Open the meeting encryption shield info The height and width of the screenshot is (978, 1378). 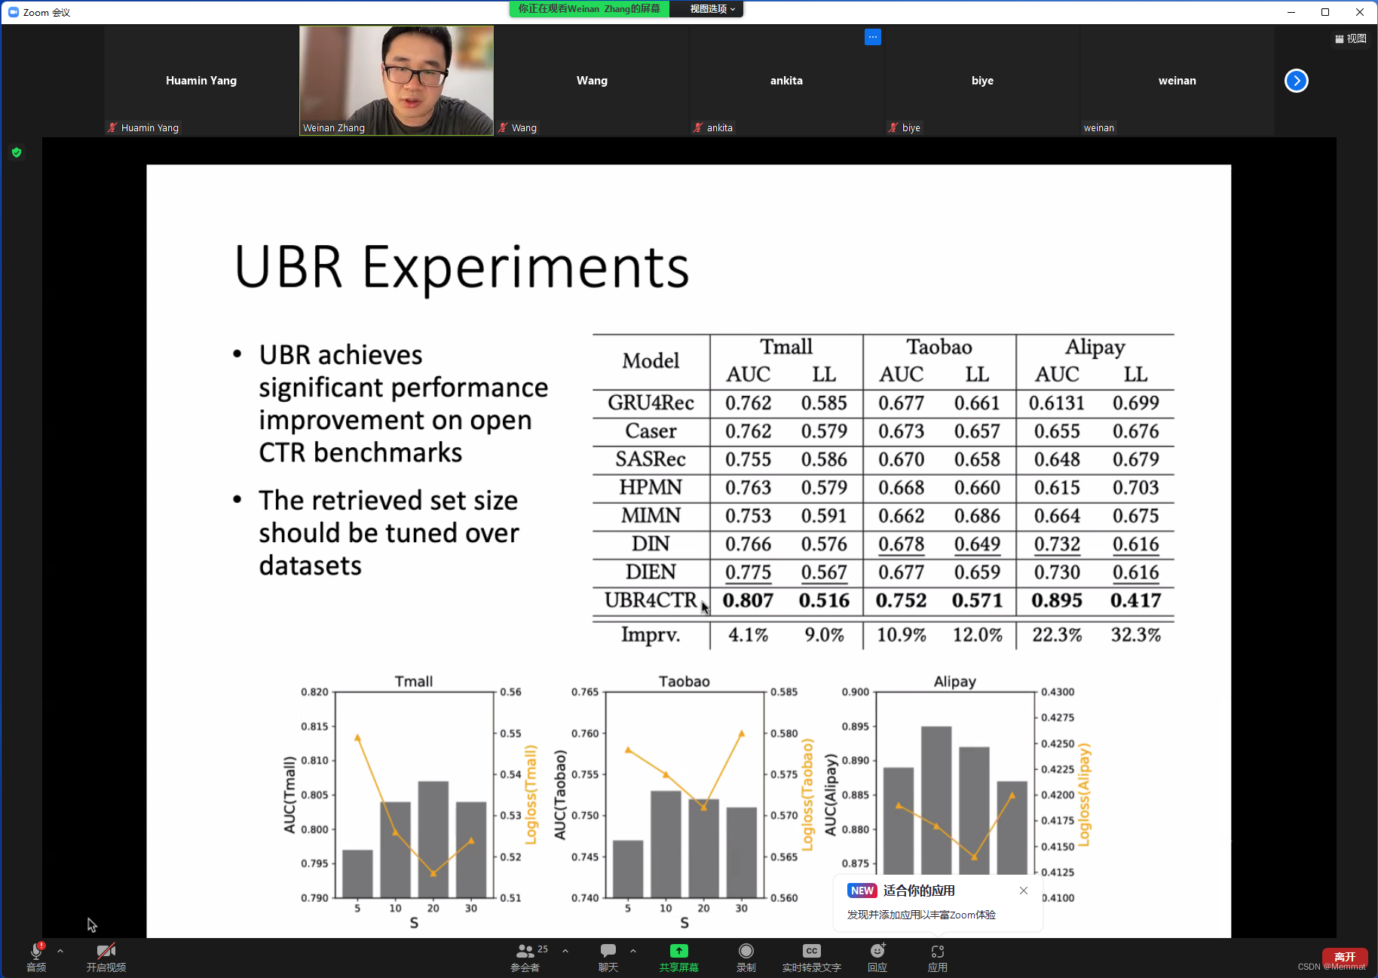coord(17,152)
